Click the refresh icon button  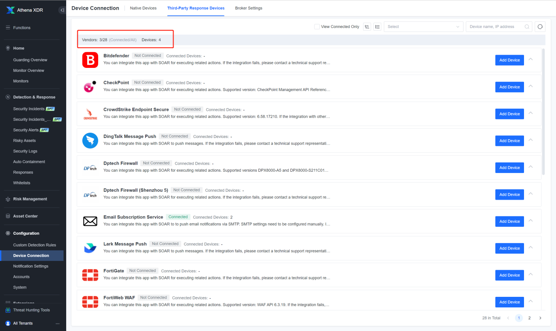(540, 27)
